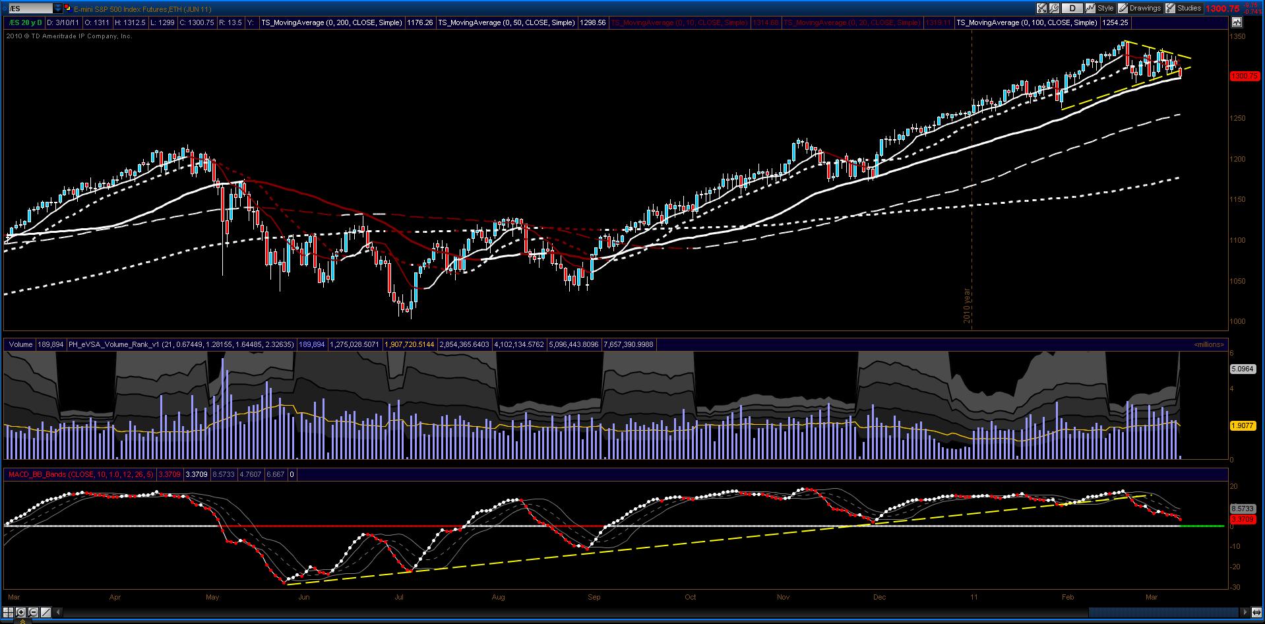Click the O: 1311 open value

(97, 22)
